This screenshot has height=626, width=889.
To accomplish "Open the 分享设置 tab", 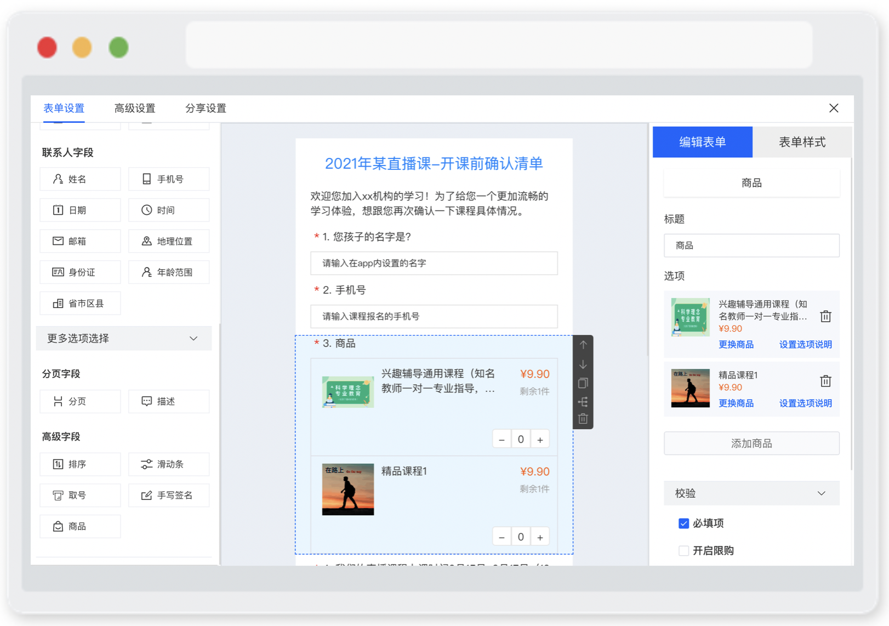I will point(206,109).
